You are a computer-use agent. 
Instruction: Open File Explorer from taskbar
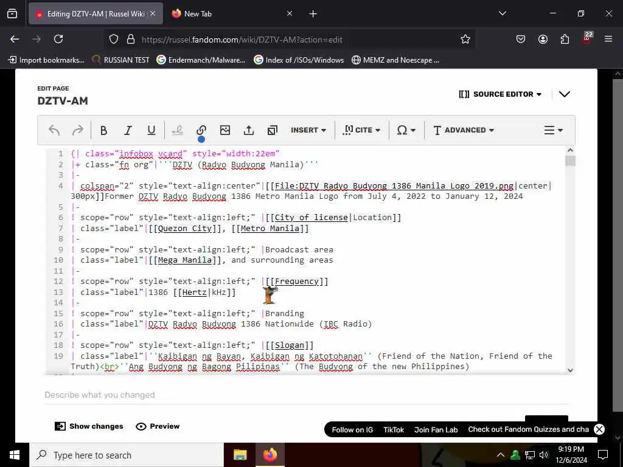pyautogui.click(x=240, y=455)
